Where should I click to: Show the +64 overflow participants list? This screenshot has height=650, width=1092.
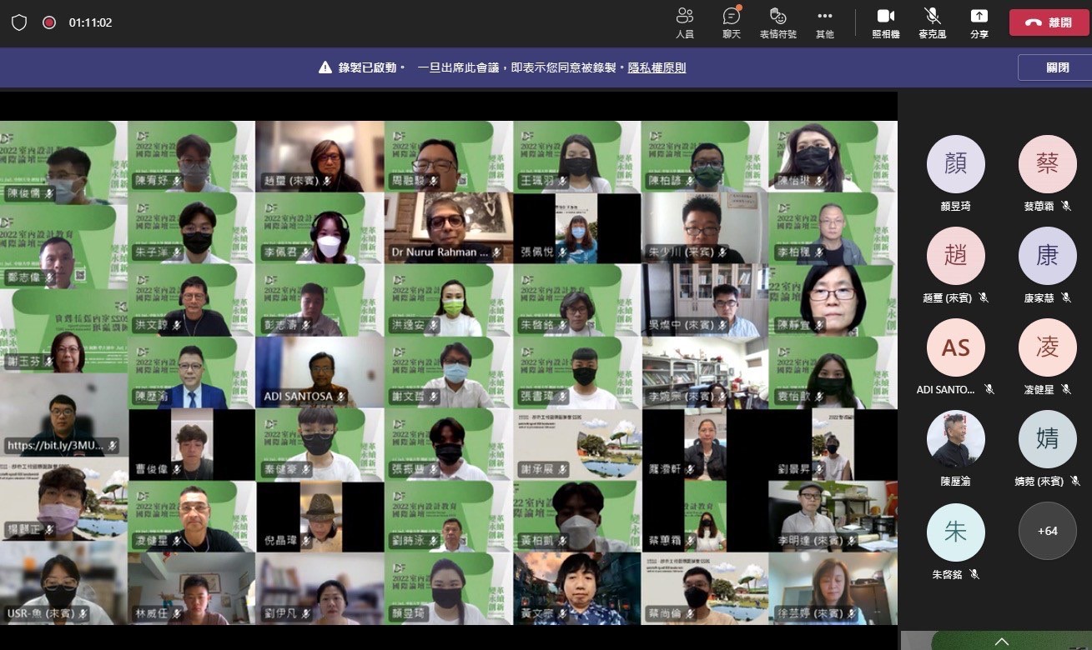coord(1048,531)
